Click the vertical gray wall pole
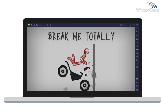This screenshot has height=112, width=163. (x=94, y=68)
